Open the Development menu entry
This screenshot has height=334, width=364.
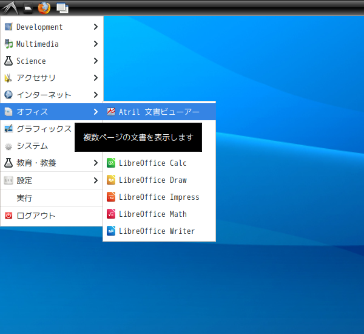[52, 27]
